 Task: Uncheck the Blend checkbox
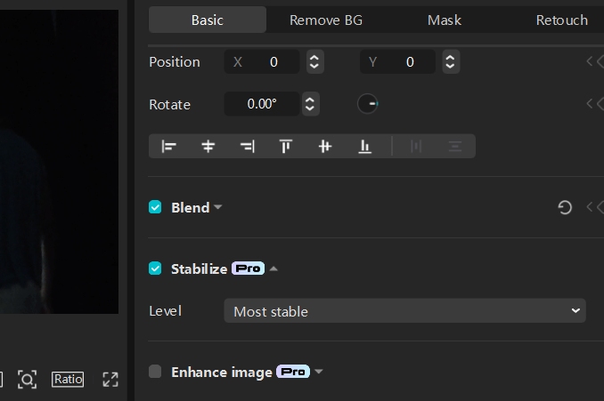155,207
